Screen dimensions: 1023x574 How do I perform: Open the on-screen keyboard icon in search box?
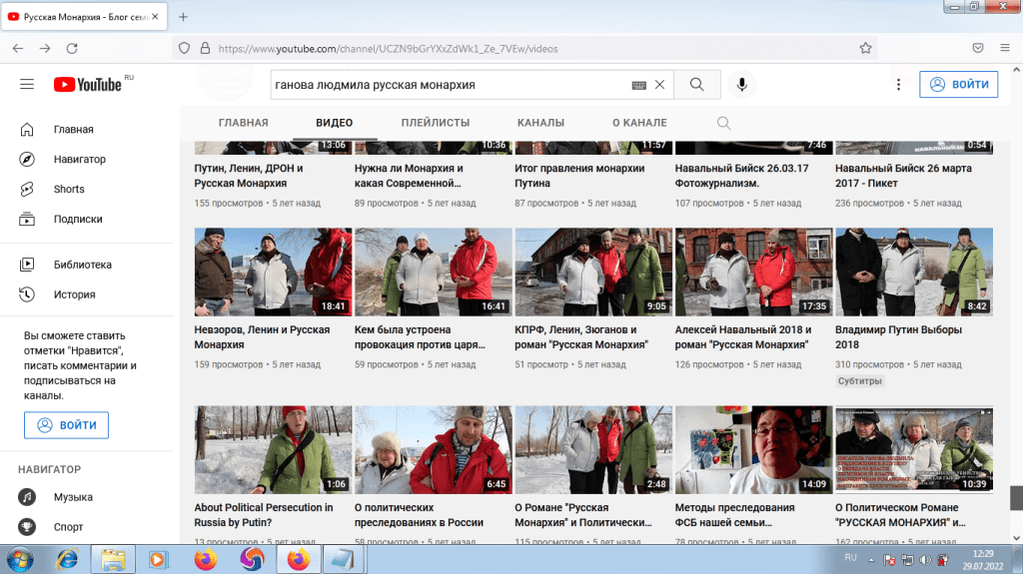click(x=638, y=85)
